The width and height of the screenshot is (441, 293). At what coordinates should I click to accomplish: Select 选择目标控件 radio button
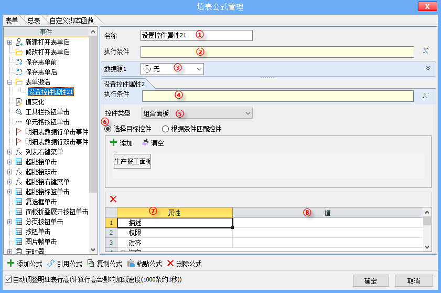107,129
